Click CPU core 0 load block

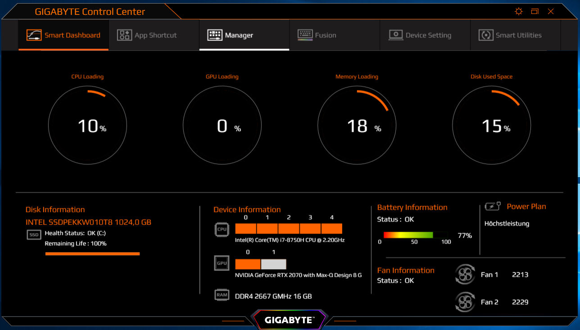pyautogui.click(x=246, y=228)
